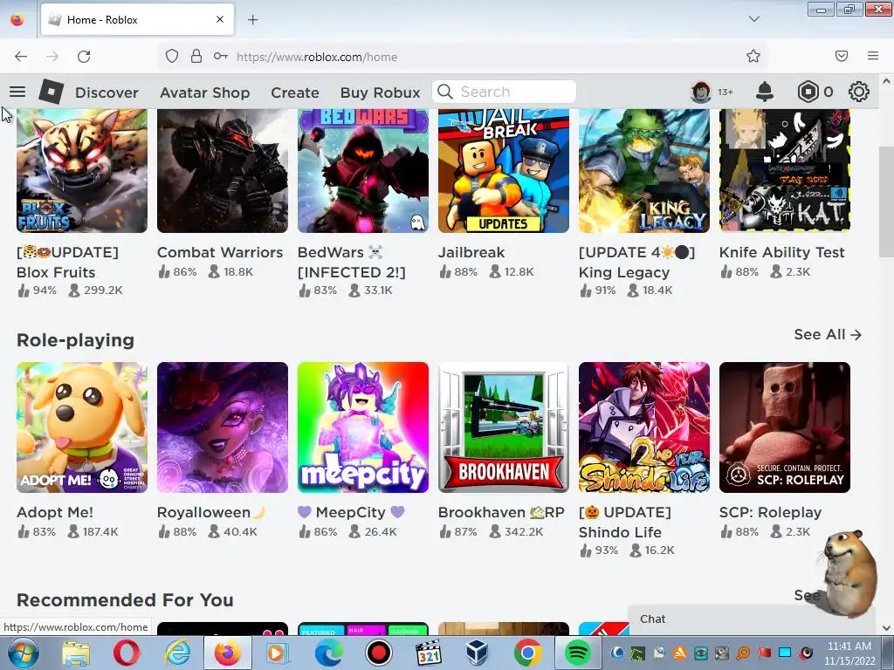Open the Robux balance icon
The width and height of the screenshot is (894, 670).
point(808,92)
